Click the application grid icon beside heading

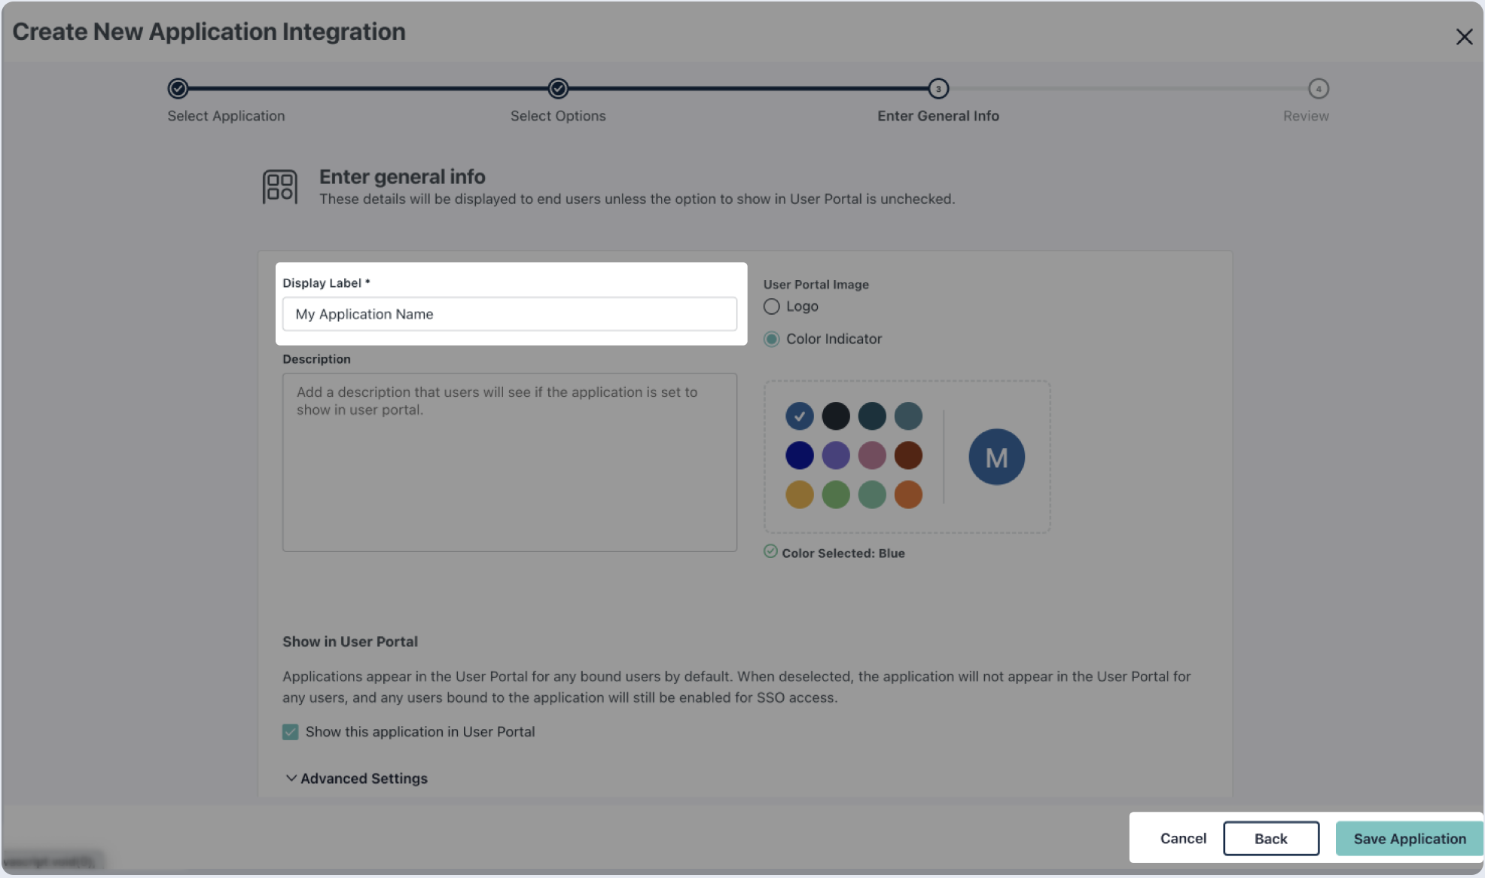click(279, 187)
